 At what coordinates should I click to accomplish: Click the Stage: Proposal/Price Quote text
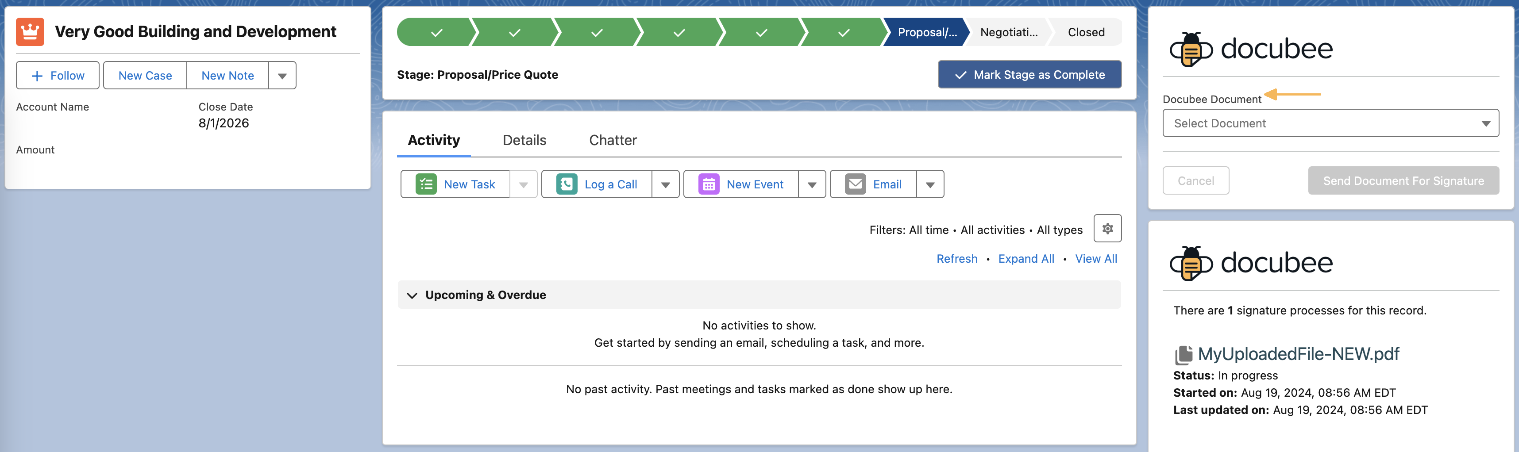(477, 75)
